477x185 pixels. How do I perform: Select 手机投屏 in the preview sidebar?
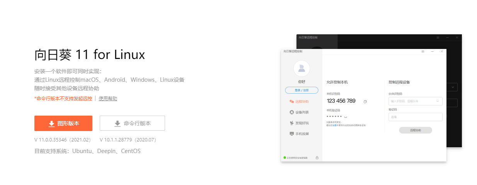pyautogui.click(x=299, y=134)
